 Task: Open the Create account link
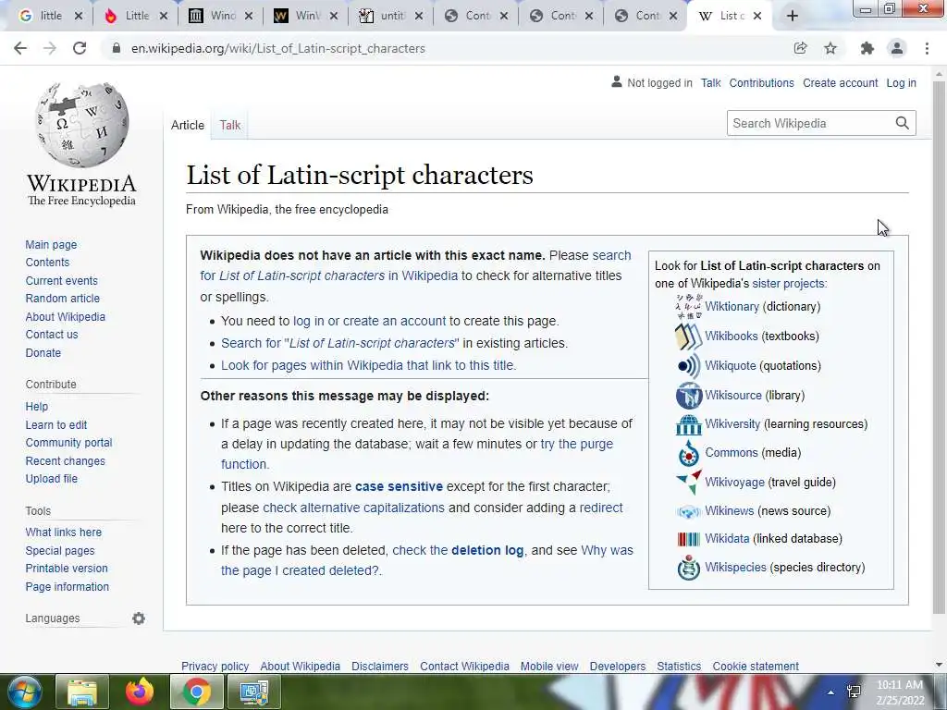pos(840,82)
